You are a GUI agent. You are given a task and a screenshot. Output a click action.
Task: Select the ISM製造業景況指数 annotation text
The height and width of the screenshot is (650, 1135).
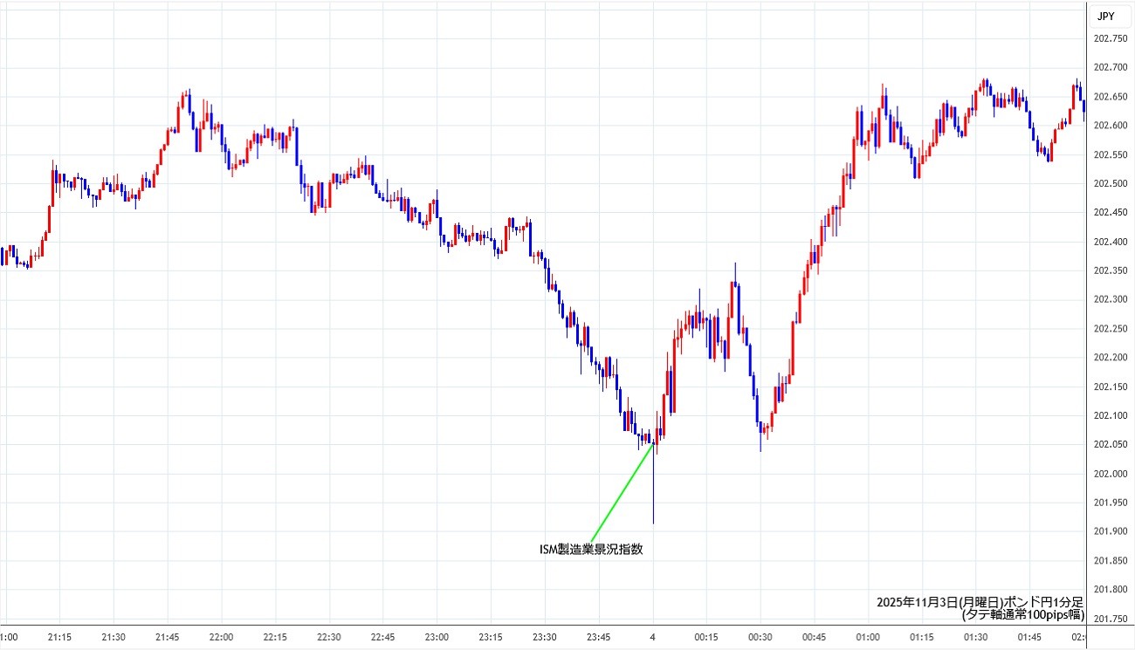pyautogui.click(x=591, y=550)
